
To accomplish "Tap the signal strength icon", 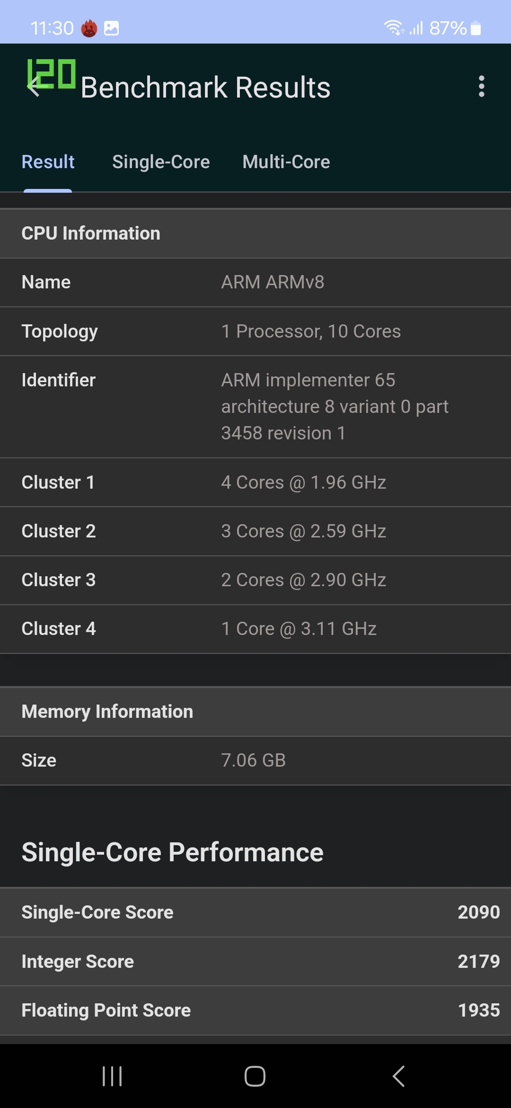I will click(x=416, y=28).
